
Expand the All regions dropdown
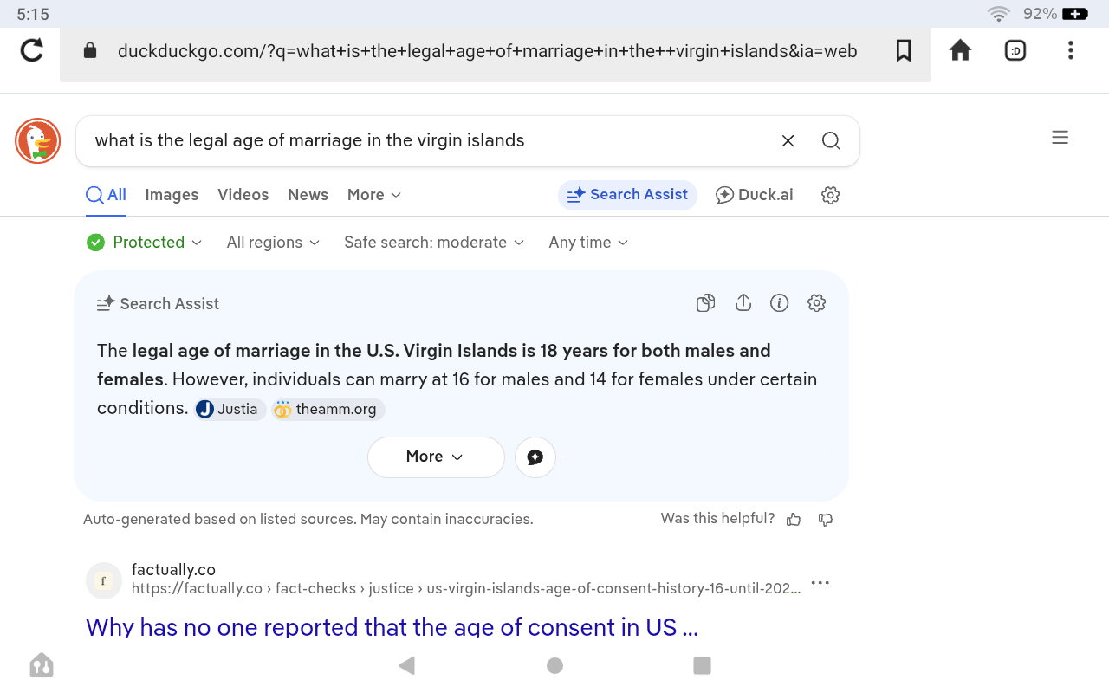273,243
